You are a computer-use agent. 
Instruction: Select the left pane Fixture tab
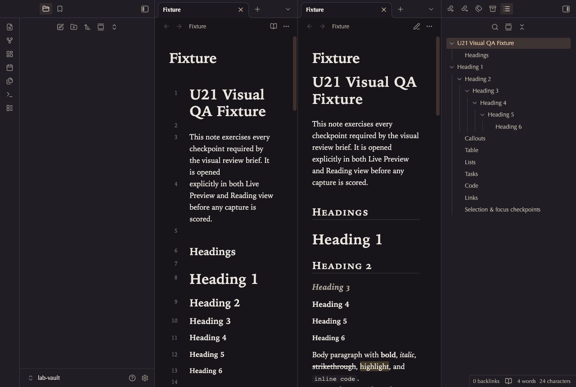click(203, 9)
